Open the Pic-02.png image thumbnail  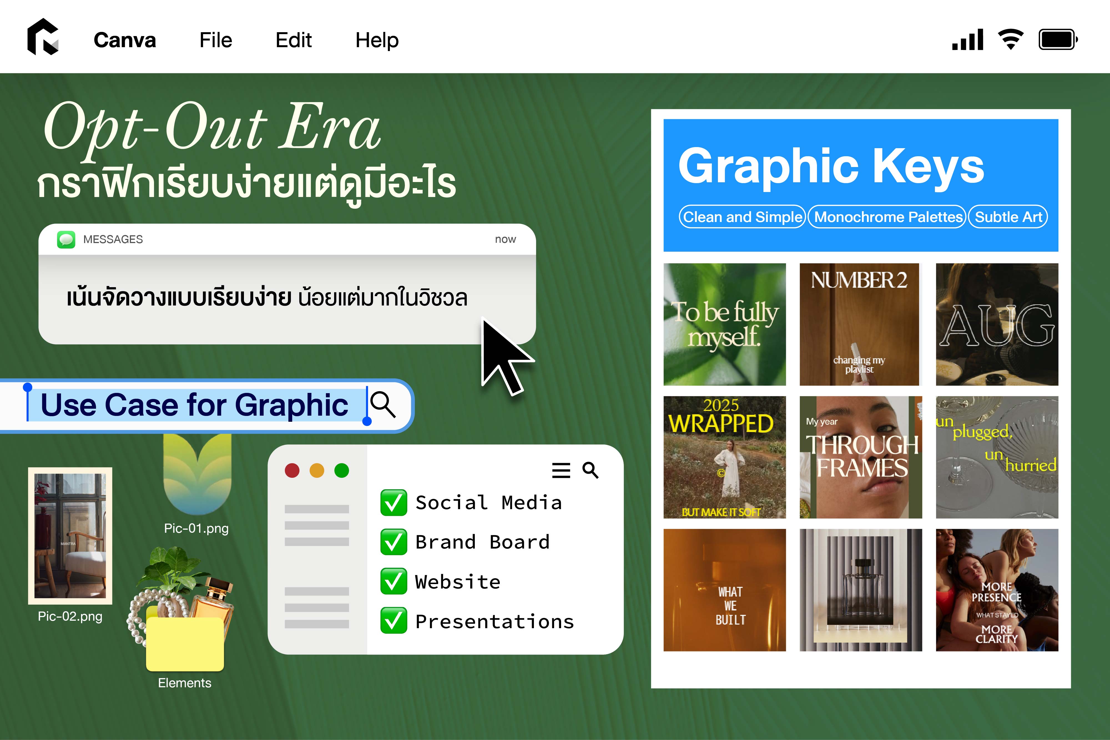point(70,536)
